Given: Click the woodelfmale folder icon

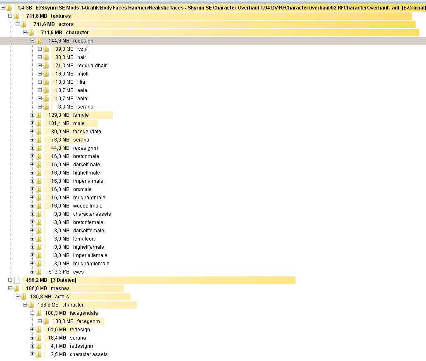Looking at the screenshot, I should pos(38,206).
